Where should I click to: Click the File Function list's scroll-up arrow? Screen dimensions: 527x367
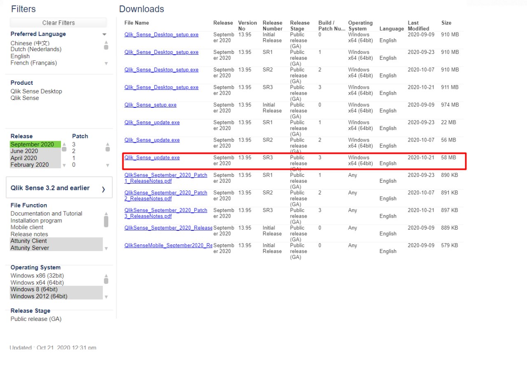click(x=106, y=214)
